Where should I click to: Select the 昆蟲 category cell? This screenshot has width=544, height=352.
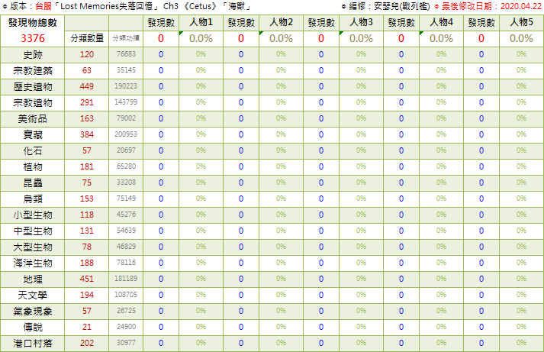[x=33, y=182]
